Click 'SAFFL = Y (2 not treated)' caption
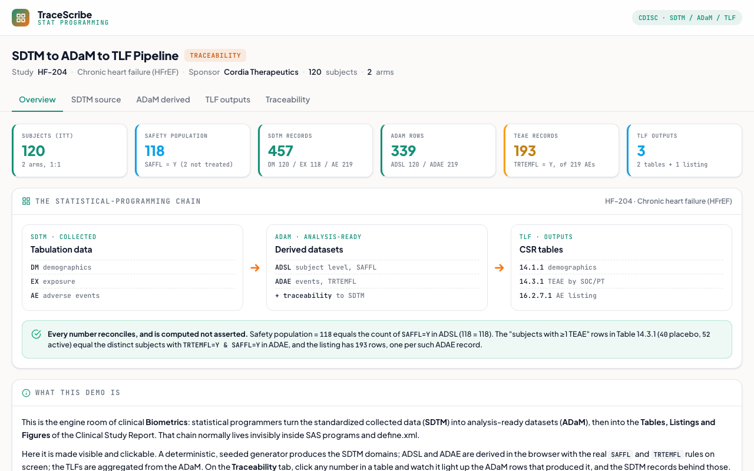Viewport: 754px width, 471px height. point(188,165)
